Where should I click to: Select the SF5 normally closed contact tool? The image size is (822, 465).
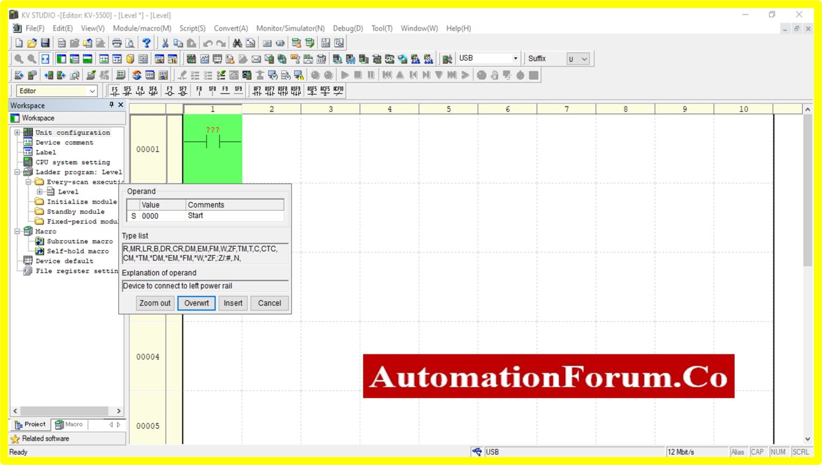pos(127,91)
